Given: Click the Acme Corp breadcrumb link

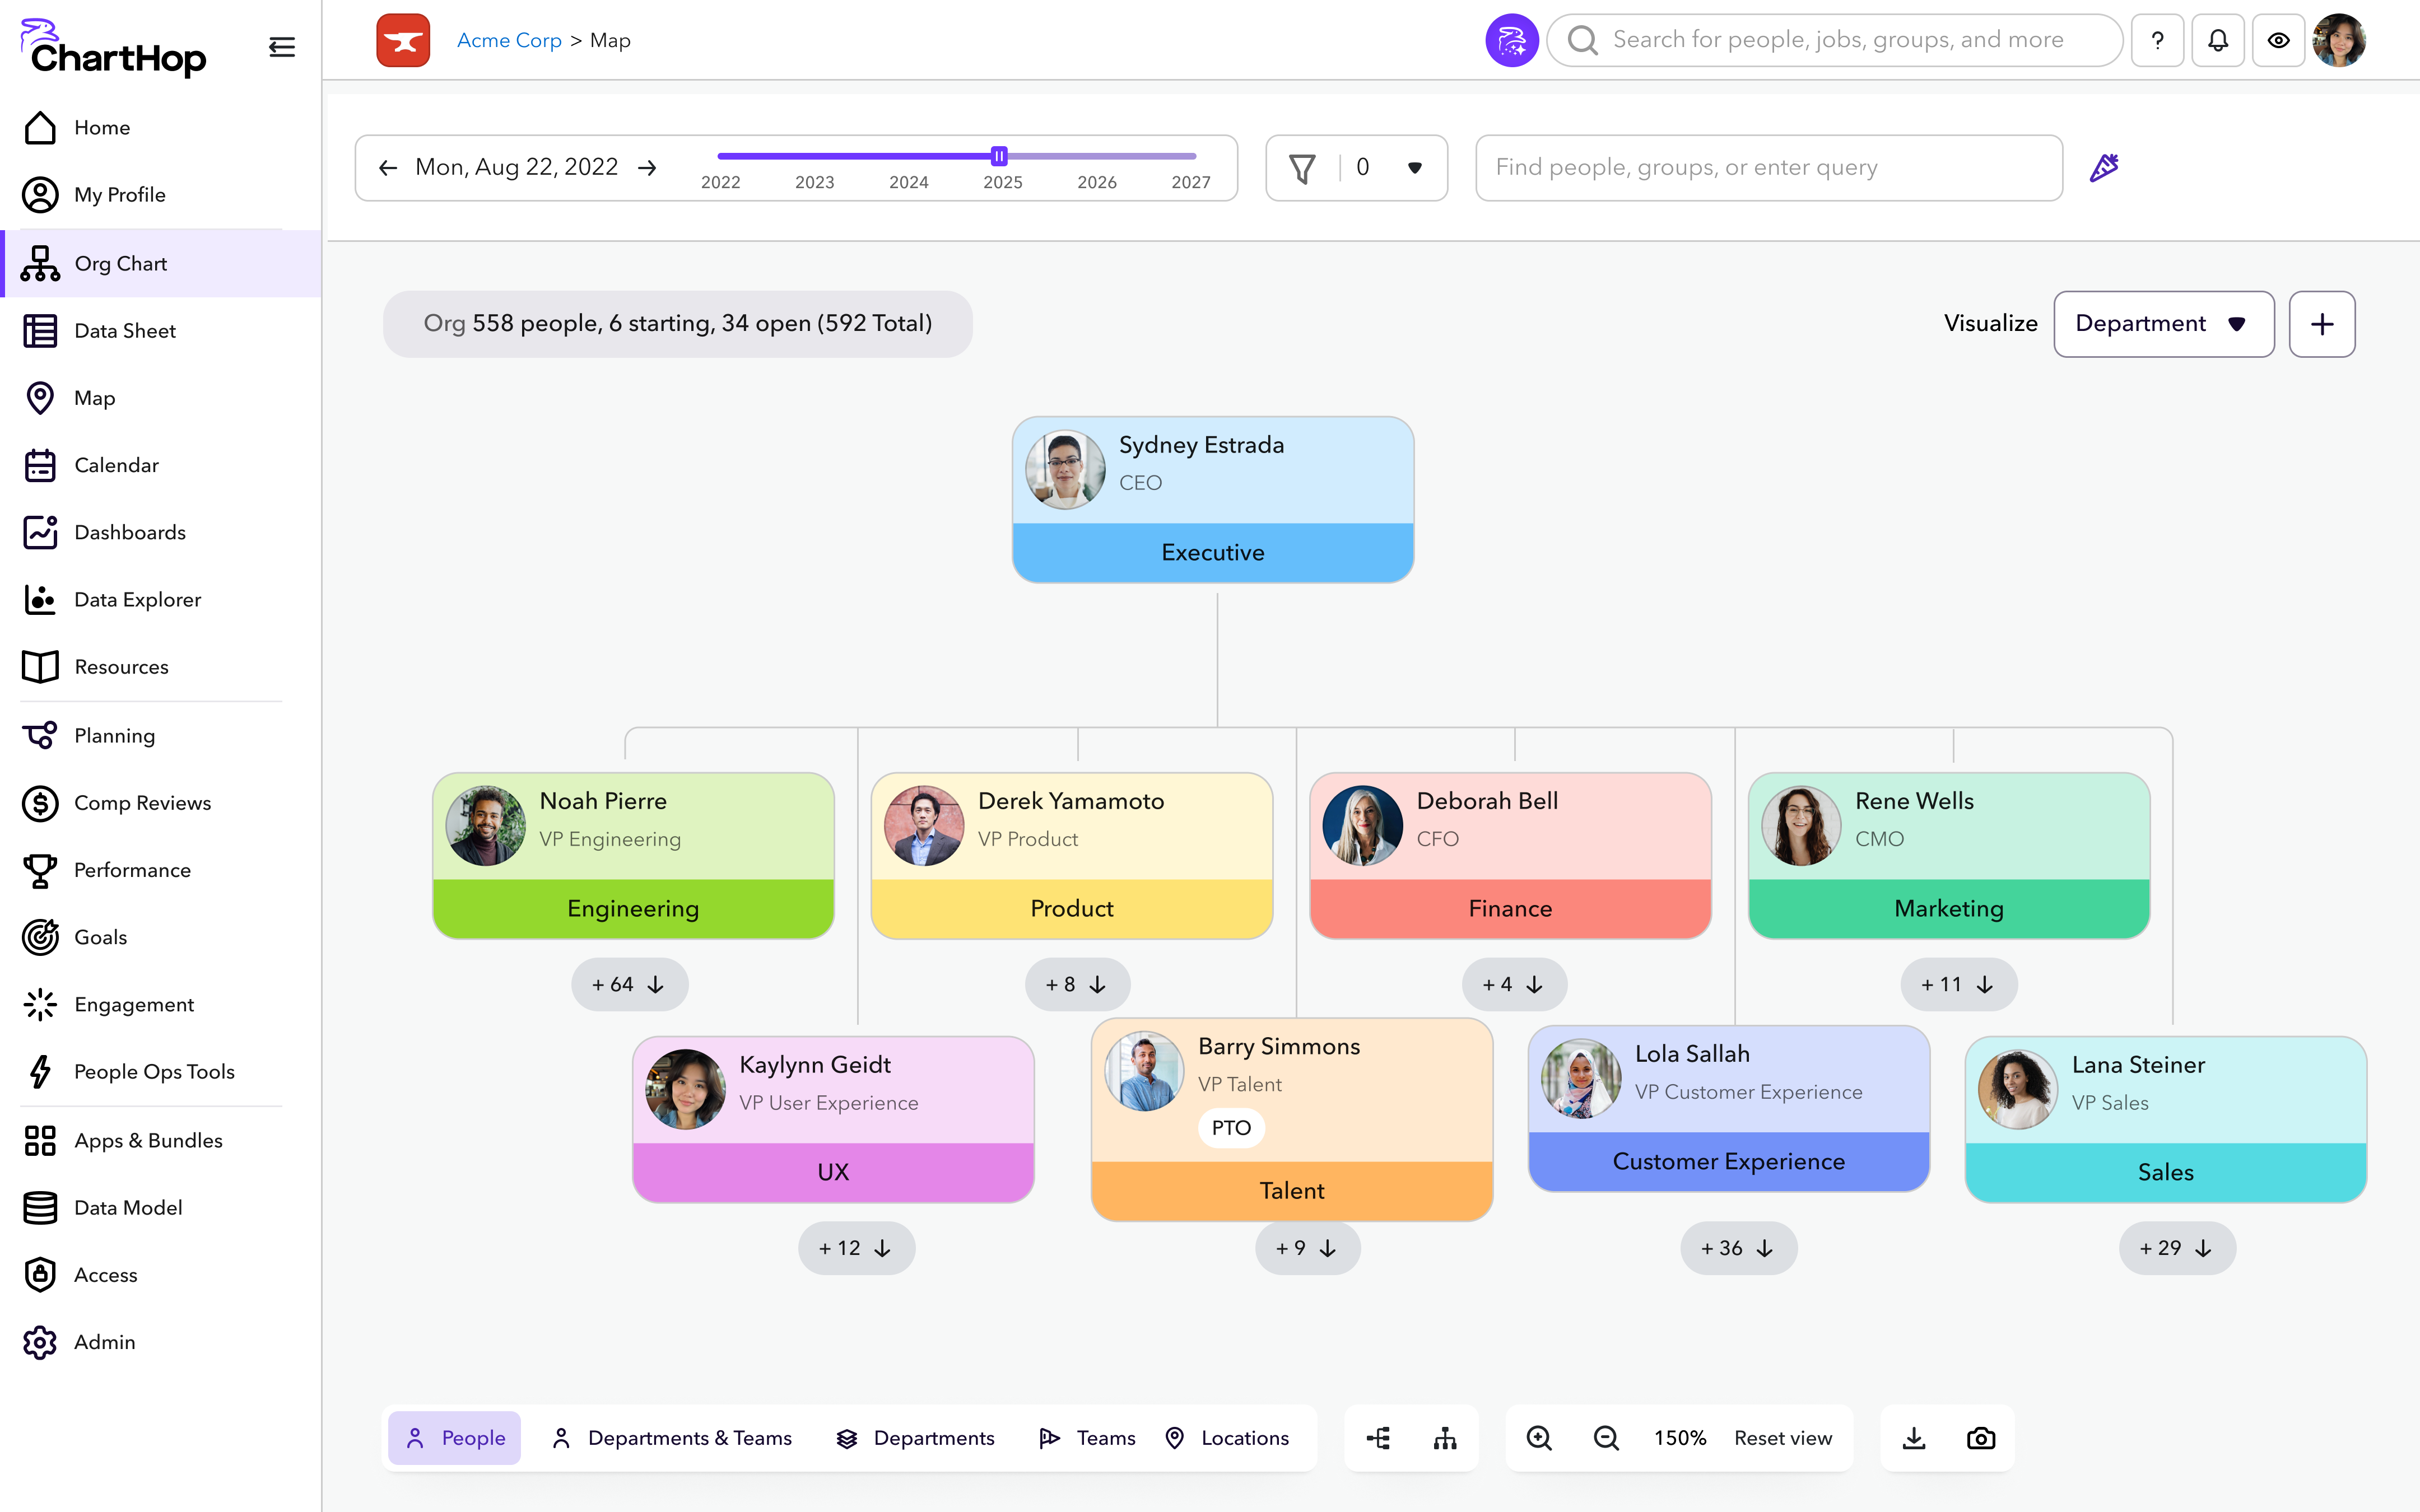Looking at the screenshot, I should (509, 40).
